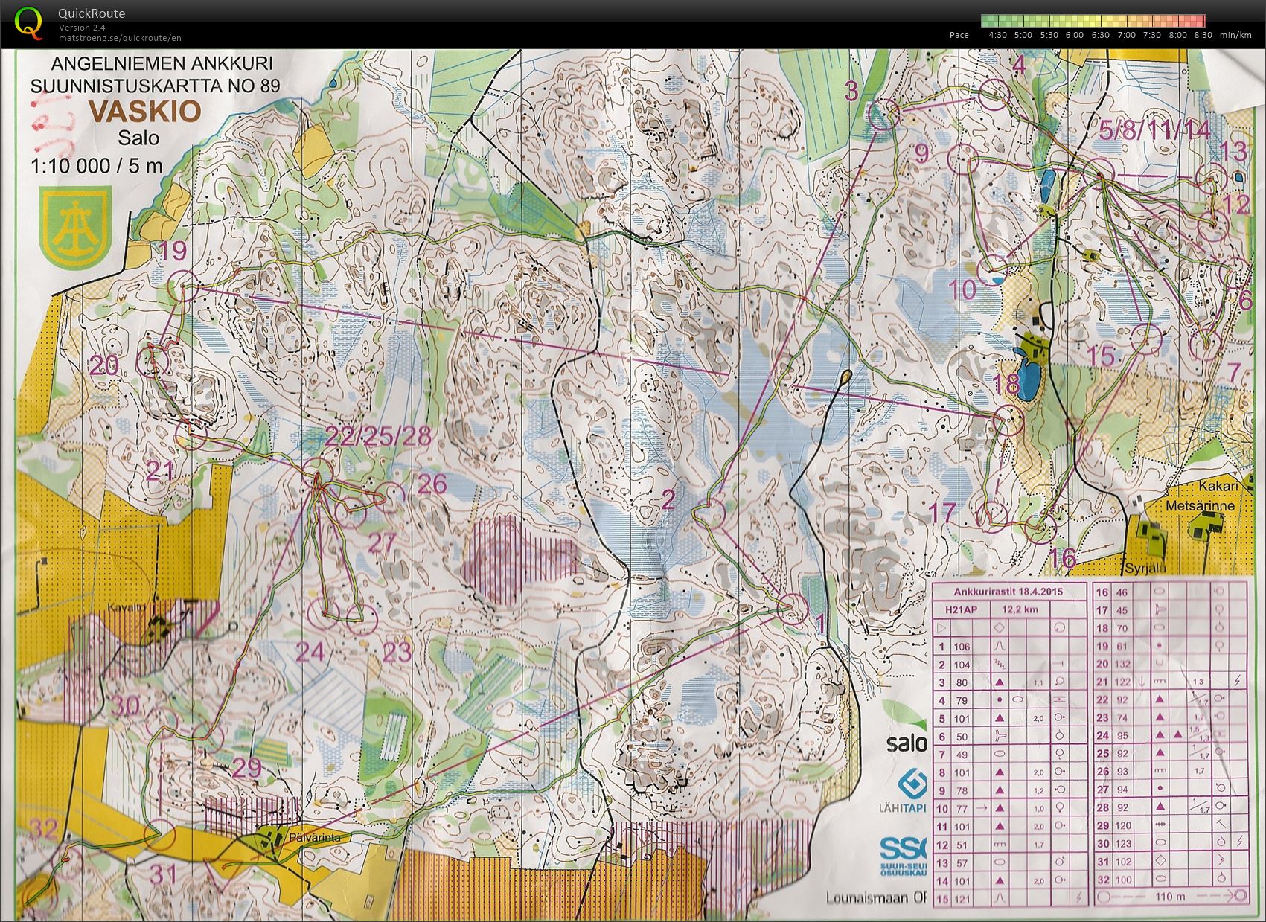Click control circle 19 on the map

click(184, 286)
